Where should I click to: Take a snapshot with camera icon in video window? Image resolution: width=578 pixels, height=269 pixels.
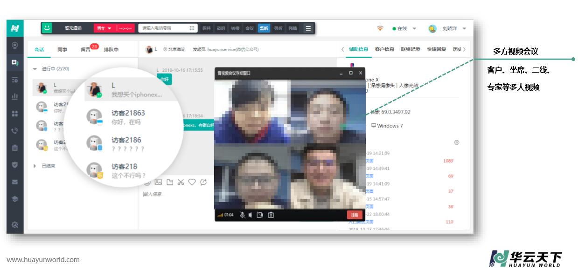pos(271,215)
